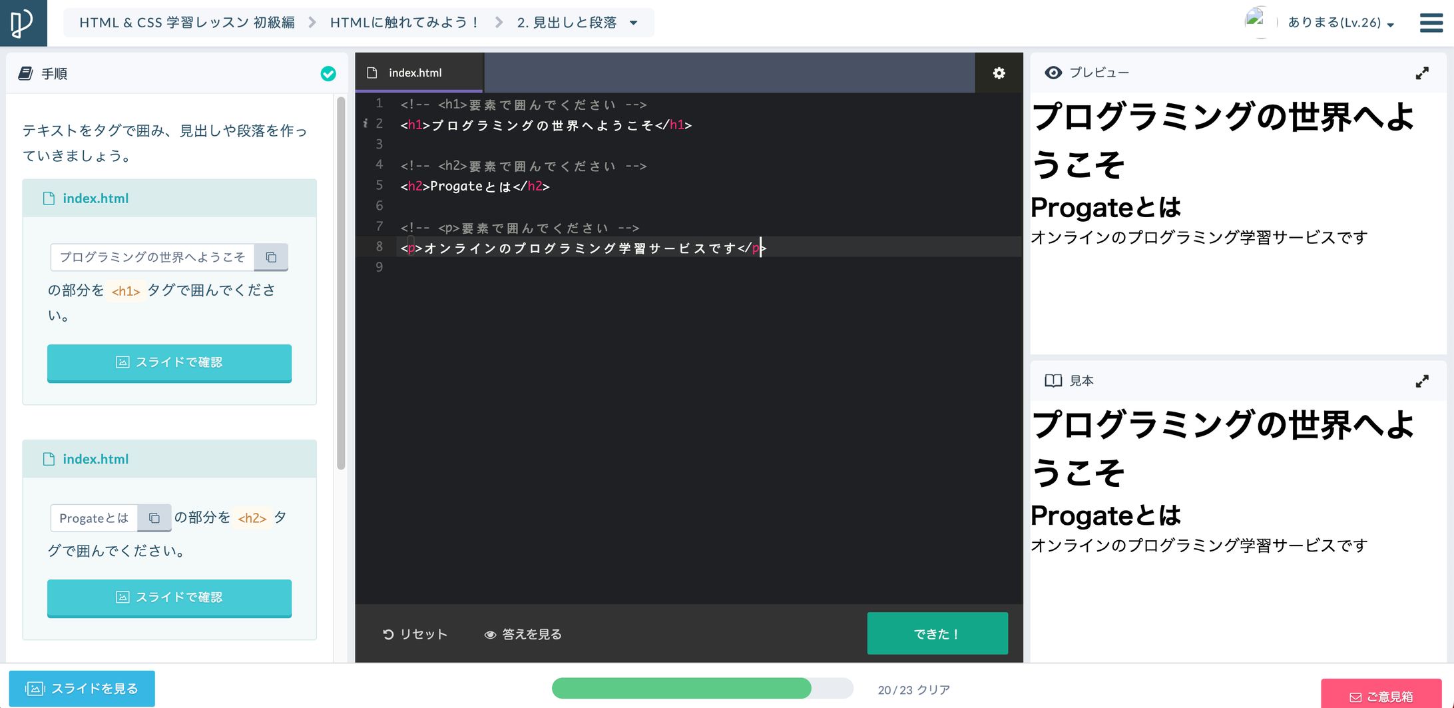Go to HTMLに触れてみよう！ breadcrumb
The image size is (1454, 708).
[x=405, y=23]
